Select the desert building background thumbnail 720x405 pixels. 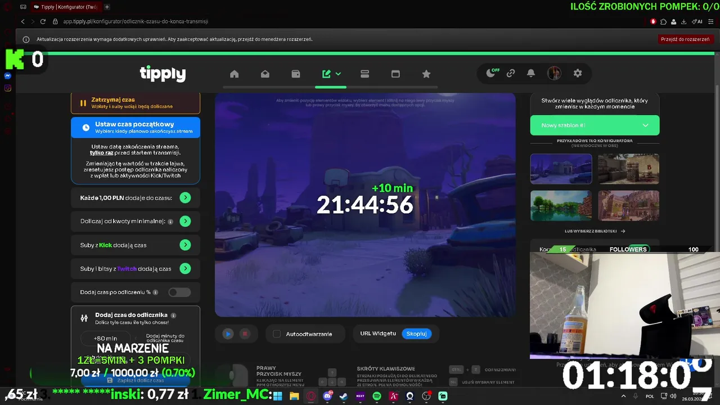pos(628,205)
